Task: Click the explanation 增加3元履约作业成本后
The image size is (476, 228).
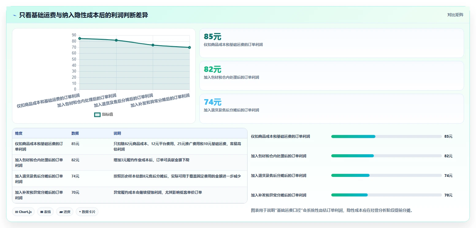Action: point(152,160)
